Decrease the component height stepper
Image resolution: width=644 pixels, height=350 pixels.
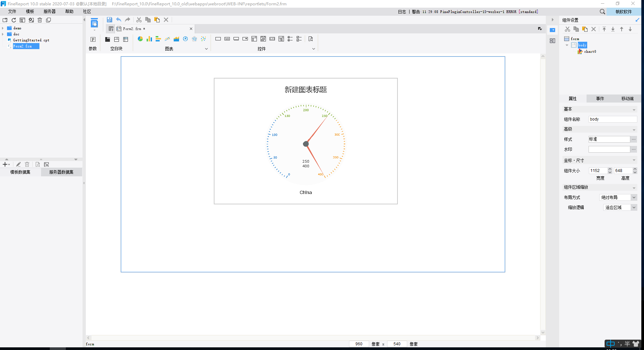tap(635, 172)
